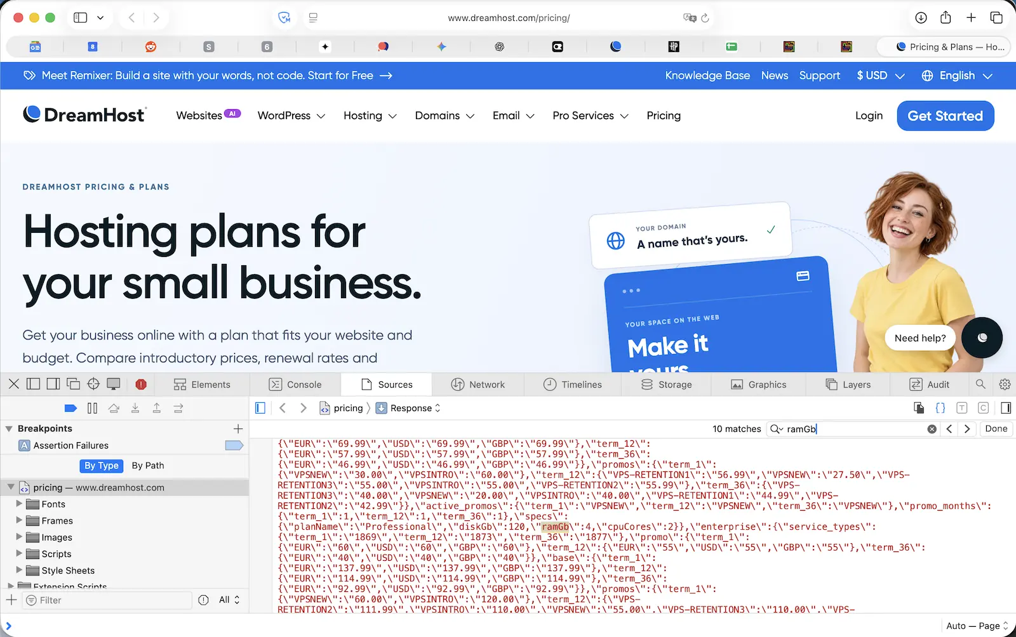Click the sidebar Filter field
The height and width of the screenshot is (637, 1016).
point(107,600)
